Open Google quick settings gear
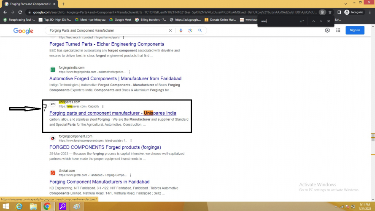Screen dimensions: 375x211 point(327,30)
